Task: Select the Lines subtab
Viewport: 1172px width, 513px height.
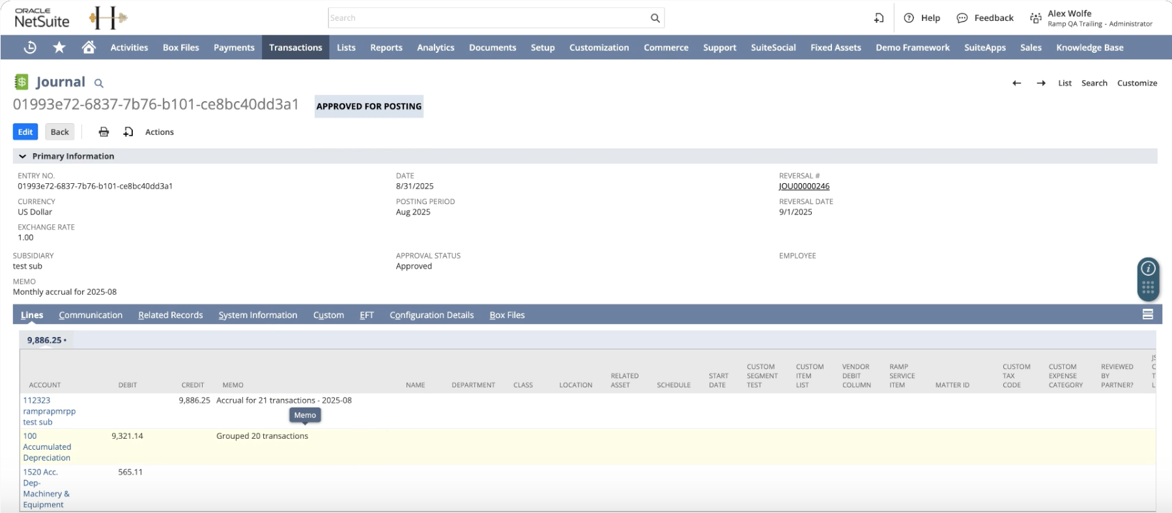Action: (32, 315)
